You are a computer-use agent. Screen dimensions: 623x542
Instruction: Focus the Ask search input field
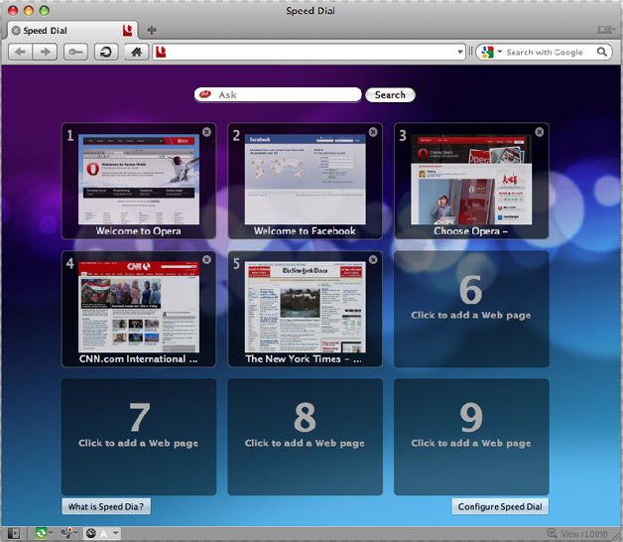pyautogui.click(x=278, y=94)
